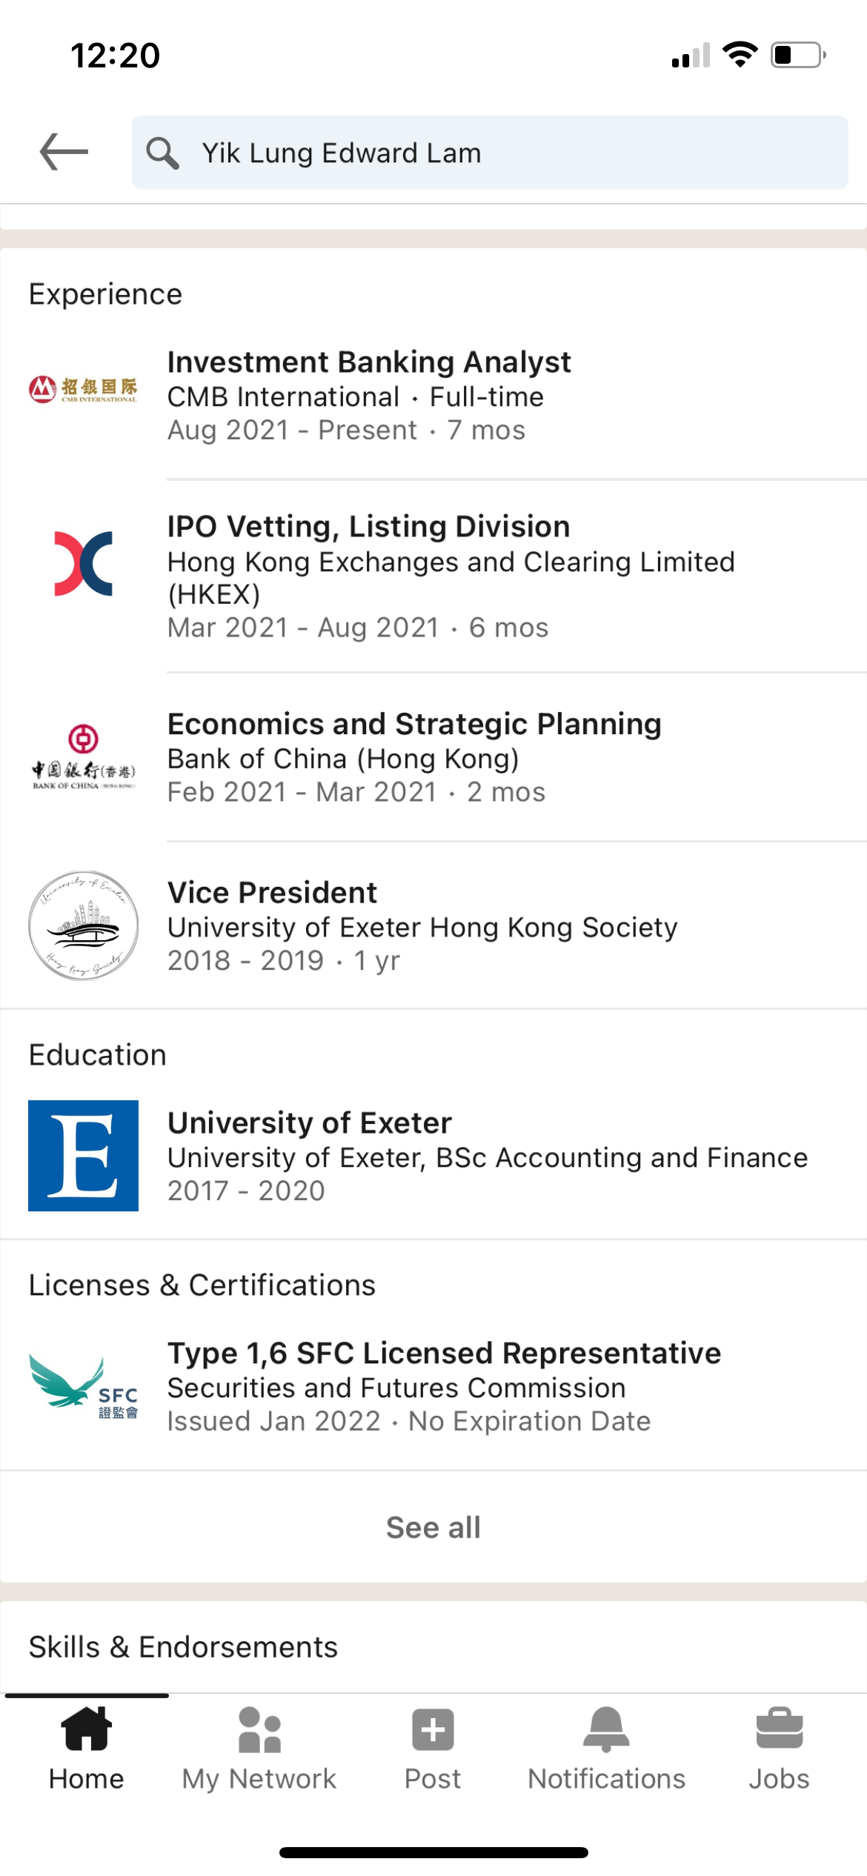Create a new Post
867x1876 pixels.
pos(433,1746)
